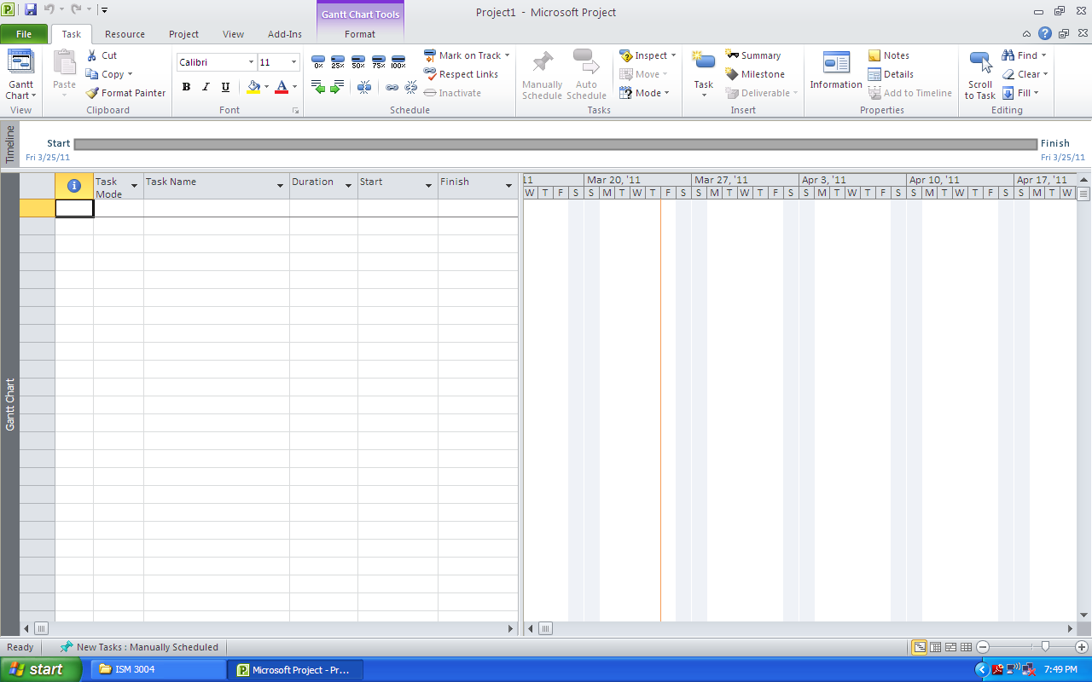Mark task 25% complete

pos(338,61)
